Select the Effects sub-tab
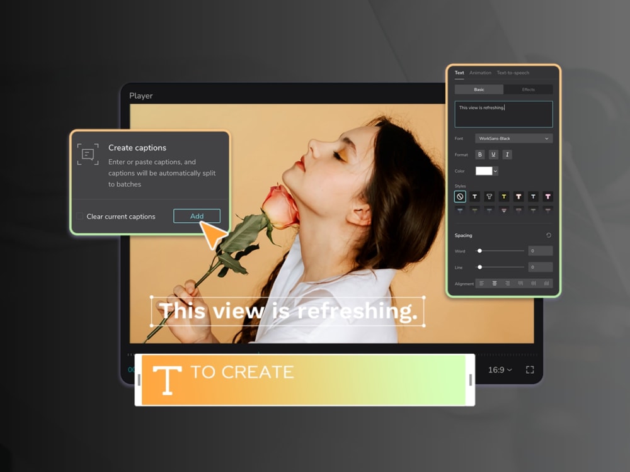 coord(529,89)
